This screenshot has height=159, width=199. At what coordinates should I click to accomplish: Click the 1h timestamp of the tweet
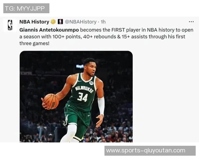pos(103,22)
